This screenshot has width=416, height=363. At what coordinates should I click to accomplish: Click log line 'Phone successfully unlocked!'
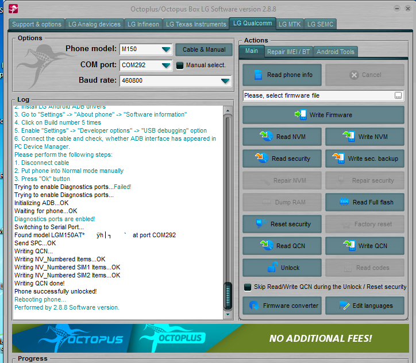click(x=56, y=291)
